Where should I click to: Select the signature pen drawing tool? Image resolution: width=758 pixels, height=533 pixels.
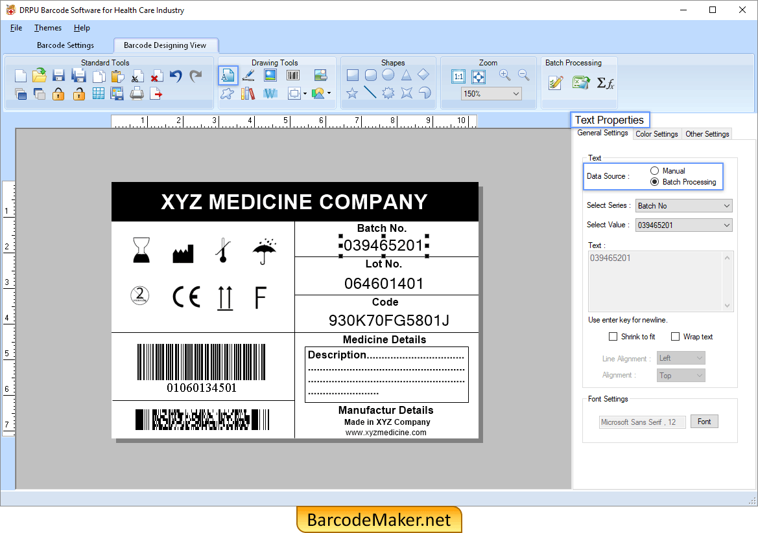point(248,75)
